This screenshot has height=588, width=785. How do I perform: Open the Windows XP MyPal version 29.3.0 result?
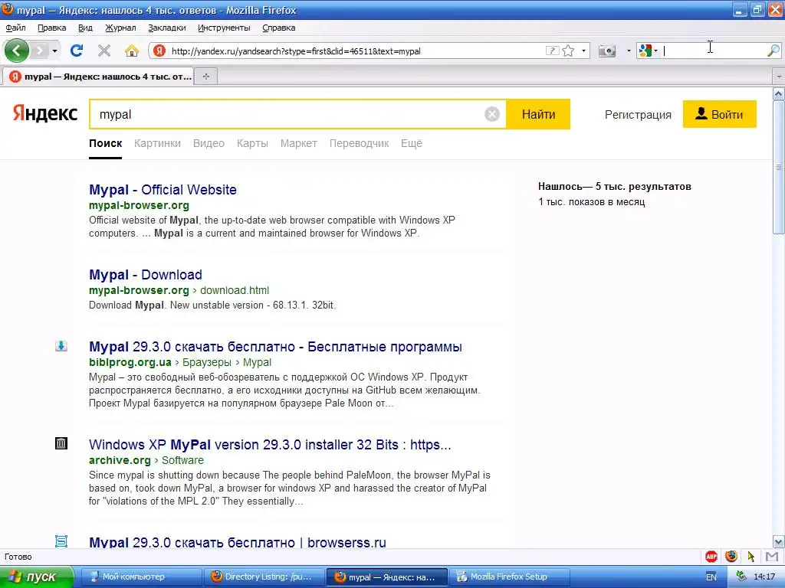coord(270,445)
